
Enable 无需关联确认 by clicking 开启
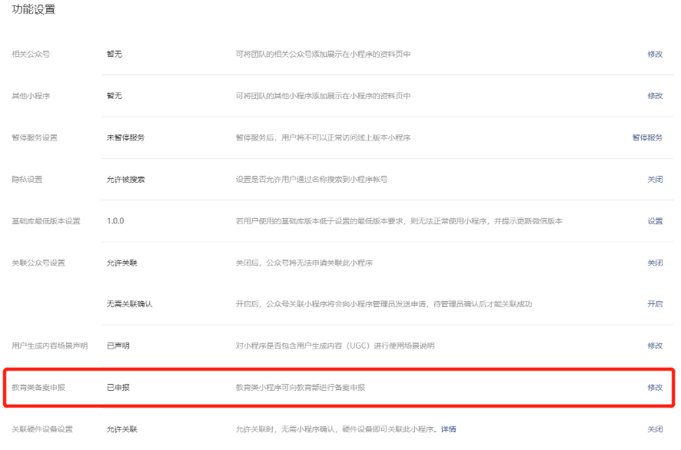click(x=654, y=303)
